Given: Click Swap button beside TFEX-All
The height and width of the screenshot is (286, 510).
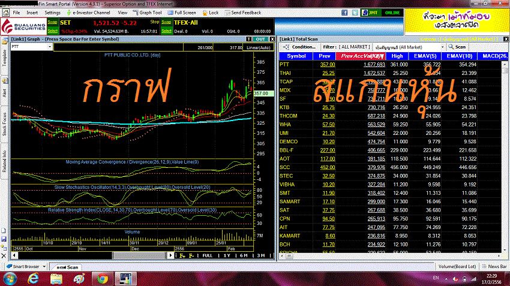Looking at the screenshot, I should 166,22.
